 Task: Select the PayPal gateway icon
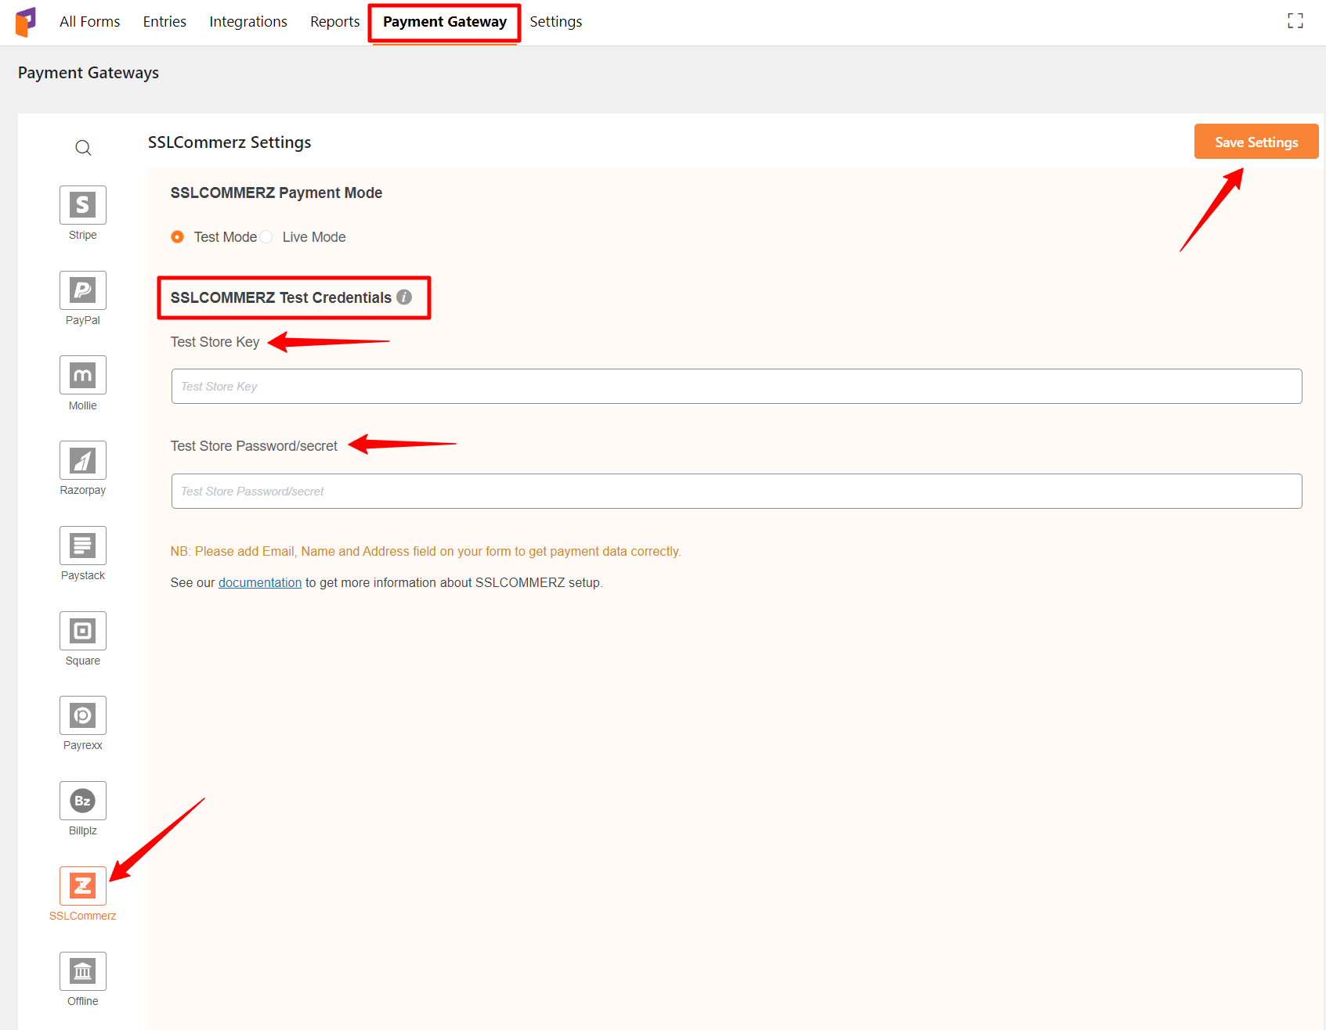pyautogui.click(x=83, y=290)
